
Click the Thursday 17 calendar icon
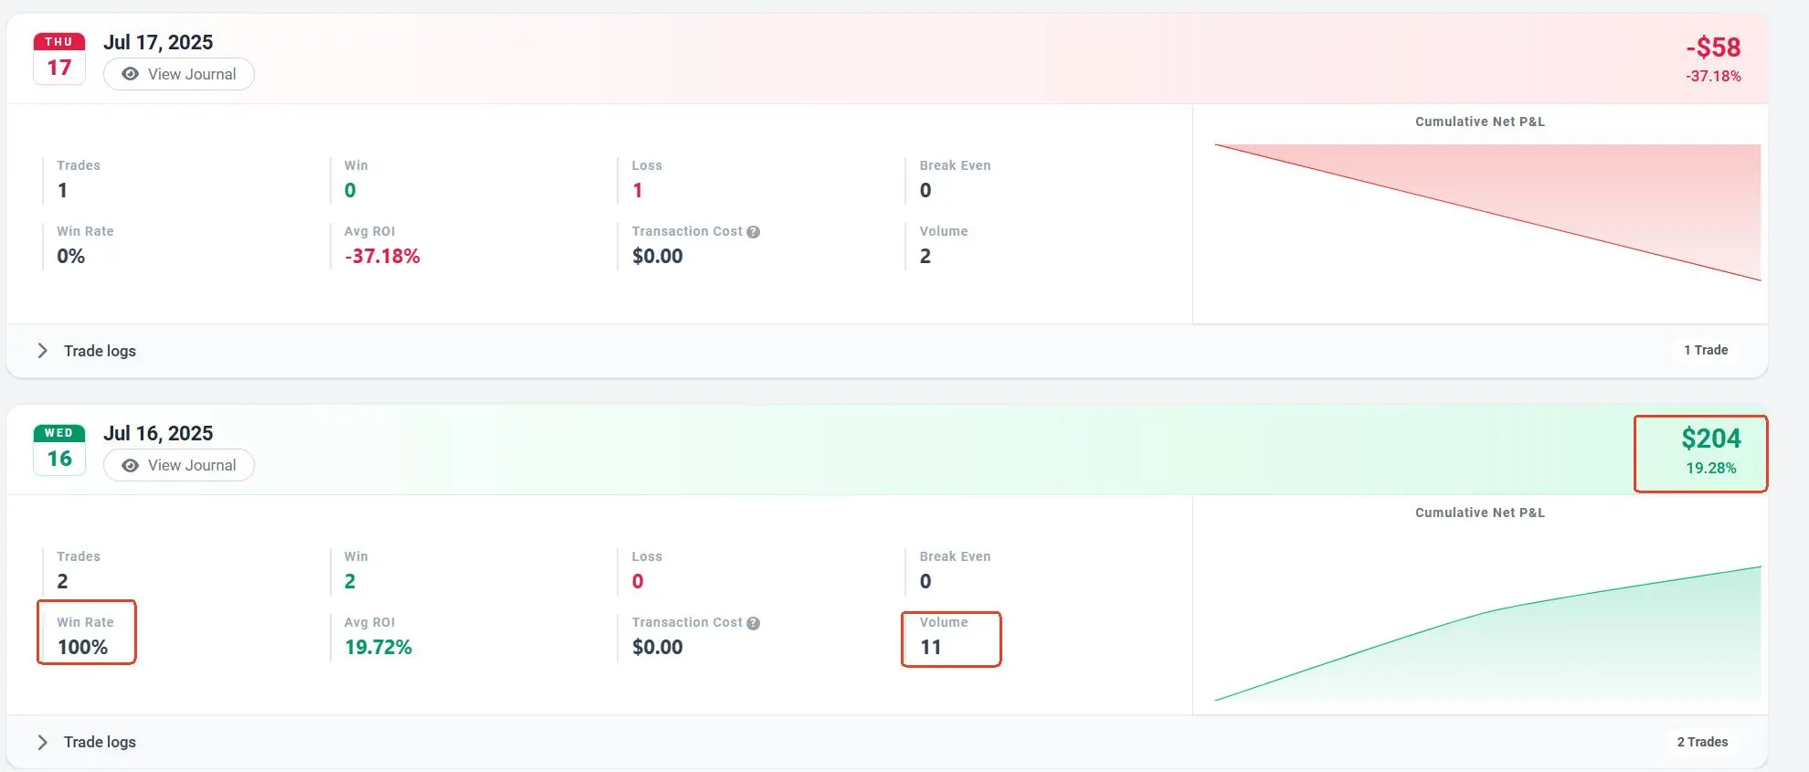pyautogui.click(x=59, y=58)
